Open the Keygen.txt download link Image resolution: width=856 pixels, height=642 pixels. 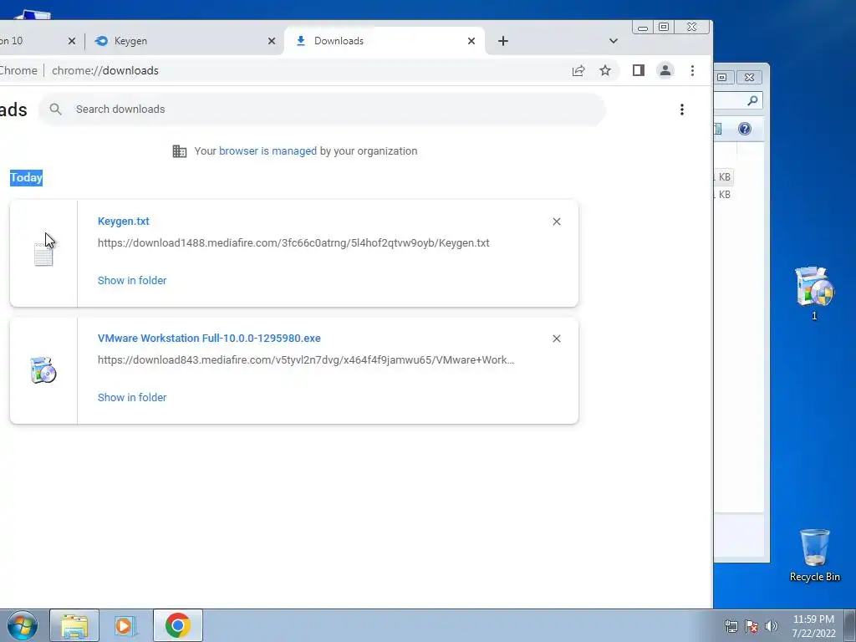pos(124,221)
